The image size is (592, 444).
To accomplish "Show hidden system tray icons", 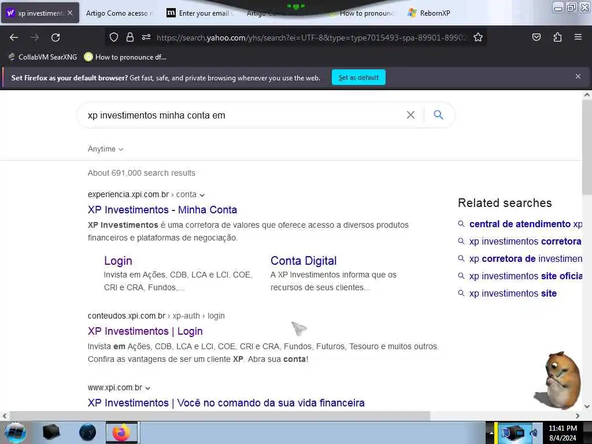I will (x=491, y=432).
